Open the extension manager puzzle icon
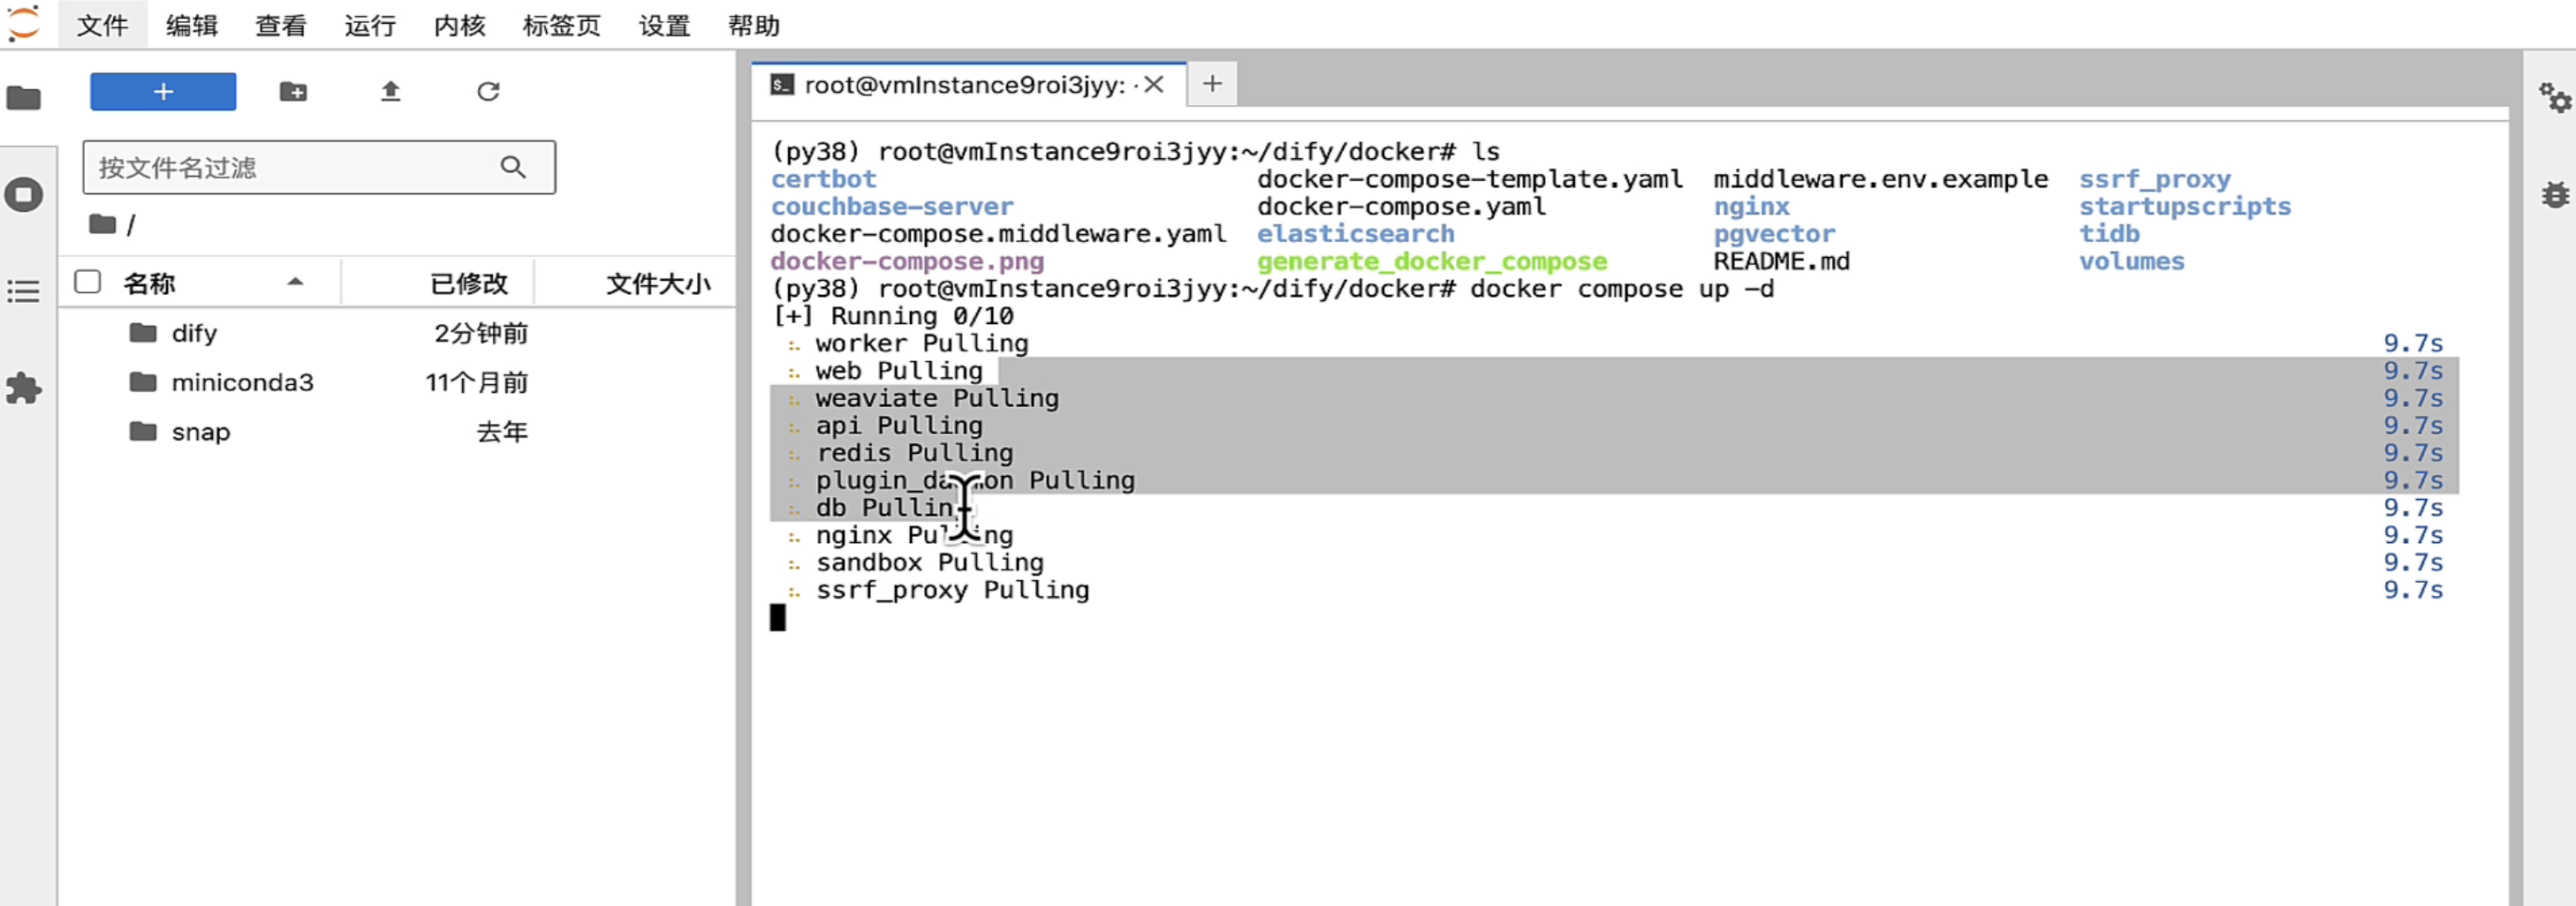This screenshot has height=906, width=2576. click(x=24, y=388)
